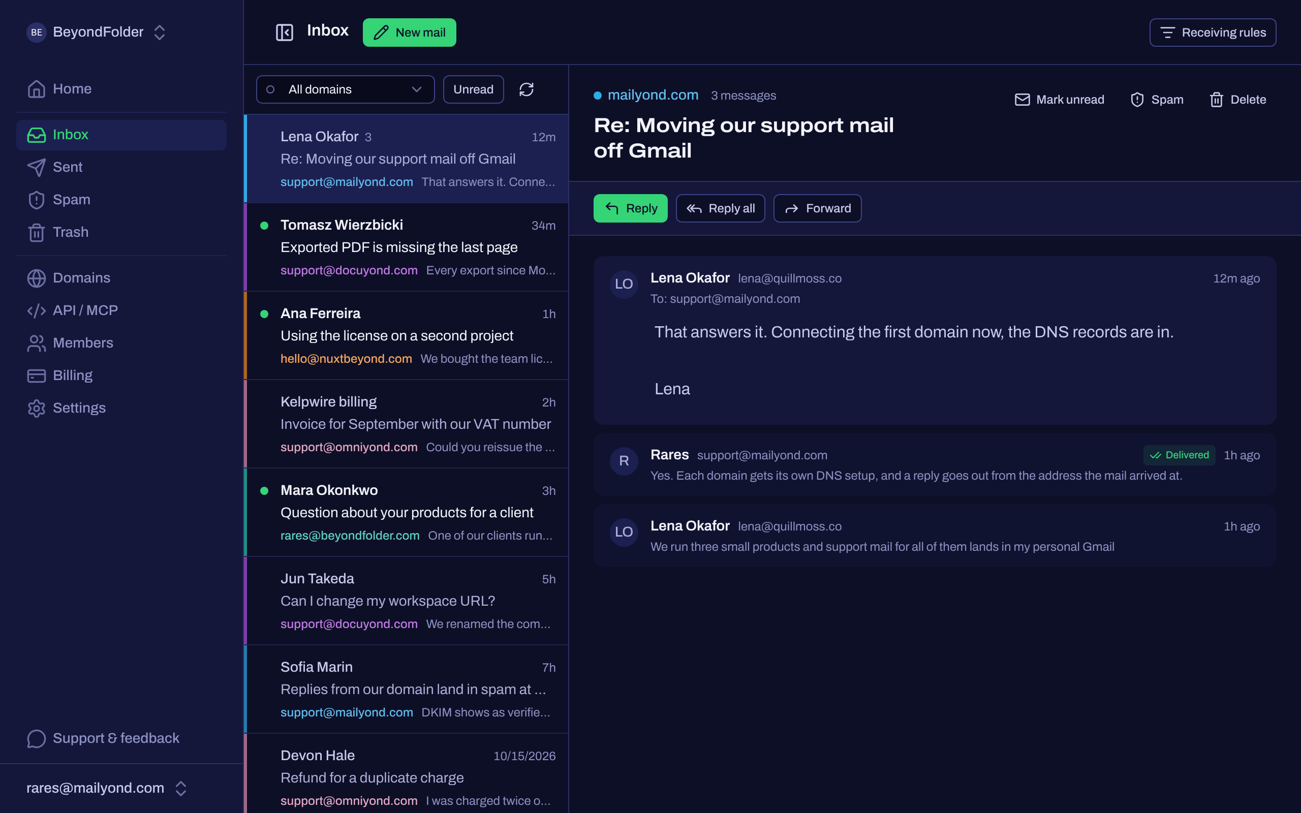The width and height of the screenshot is (1301, 813).
Task: Click the pencil icon on New mail
Action: pos(381,32)
